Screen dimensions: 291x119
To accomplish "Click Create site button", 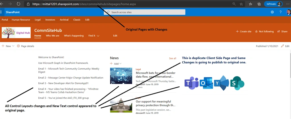I will click(x=244, y=32).
